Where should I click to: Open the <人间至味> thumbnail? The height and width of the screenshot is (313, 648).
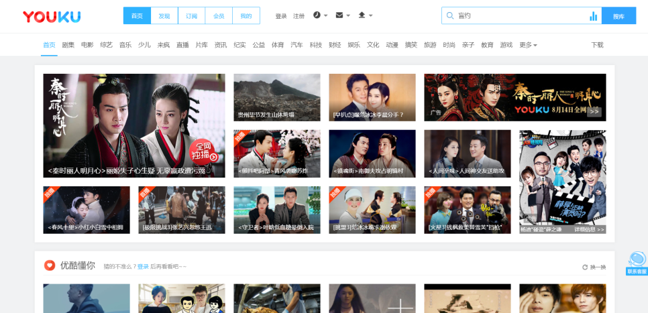pyautogui.click(x=468, y=153)
